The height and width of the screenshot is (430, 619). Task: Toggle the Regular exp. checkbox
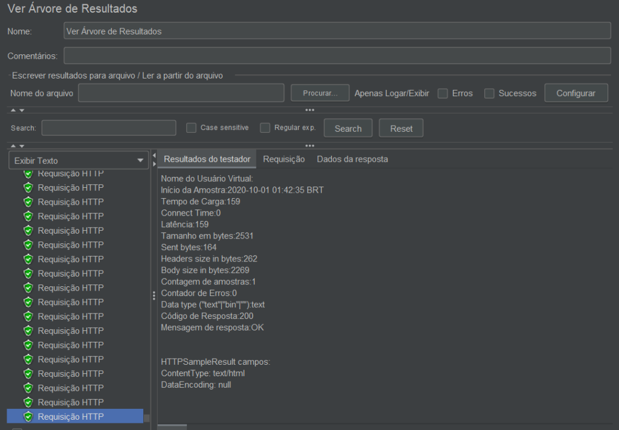coord(265,128)
